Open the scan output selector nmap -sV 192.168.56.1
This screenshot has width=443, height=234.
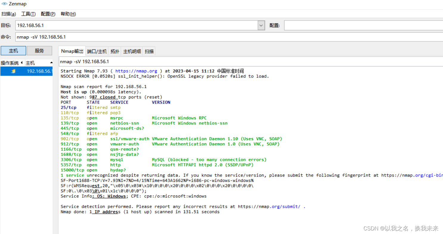click(251, 62)
